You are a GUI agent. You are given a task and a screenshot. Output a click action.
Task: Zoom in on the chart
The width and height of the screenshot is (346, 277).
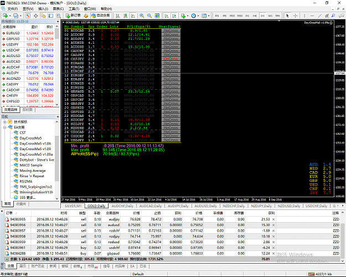tap(142, 16)
